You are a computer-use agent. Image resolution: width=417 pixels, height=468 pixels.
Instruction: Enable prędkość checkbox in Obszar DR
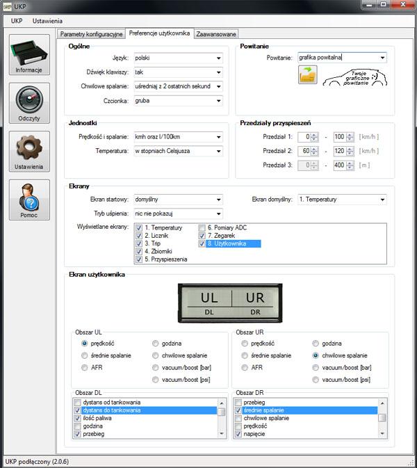pyautogui.click(x=238, y=426)
